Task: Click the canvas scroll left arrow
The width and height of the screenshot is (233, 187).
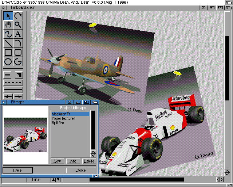Action: 218,180
